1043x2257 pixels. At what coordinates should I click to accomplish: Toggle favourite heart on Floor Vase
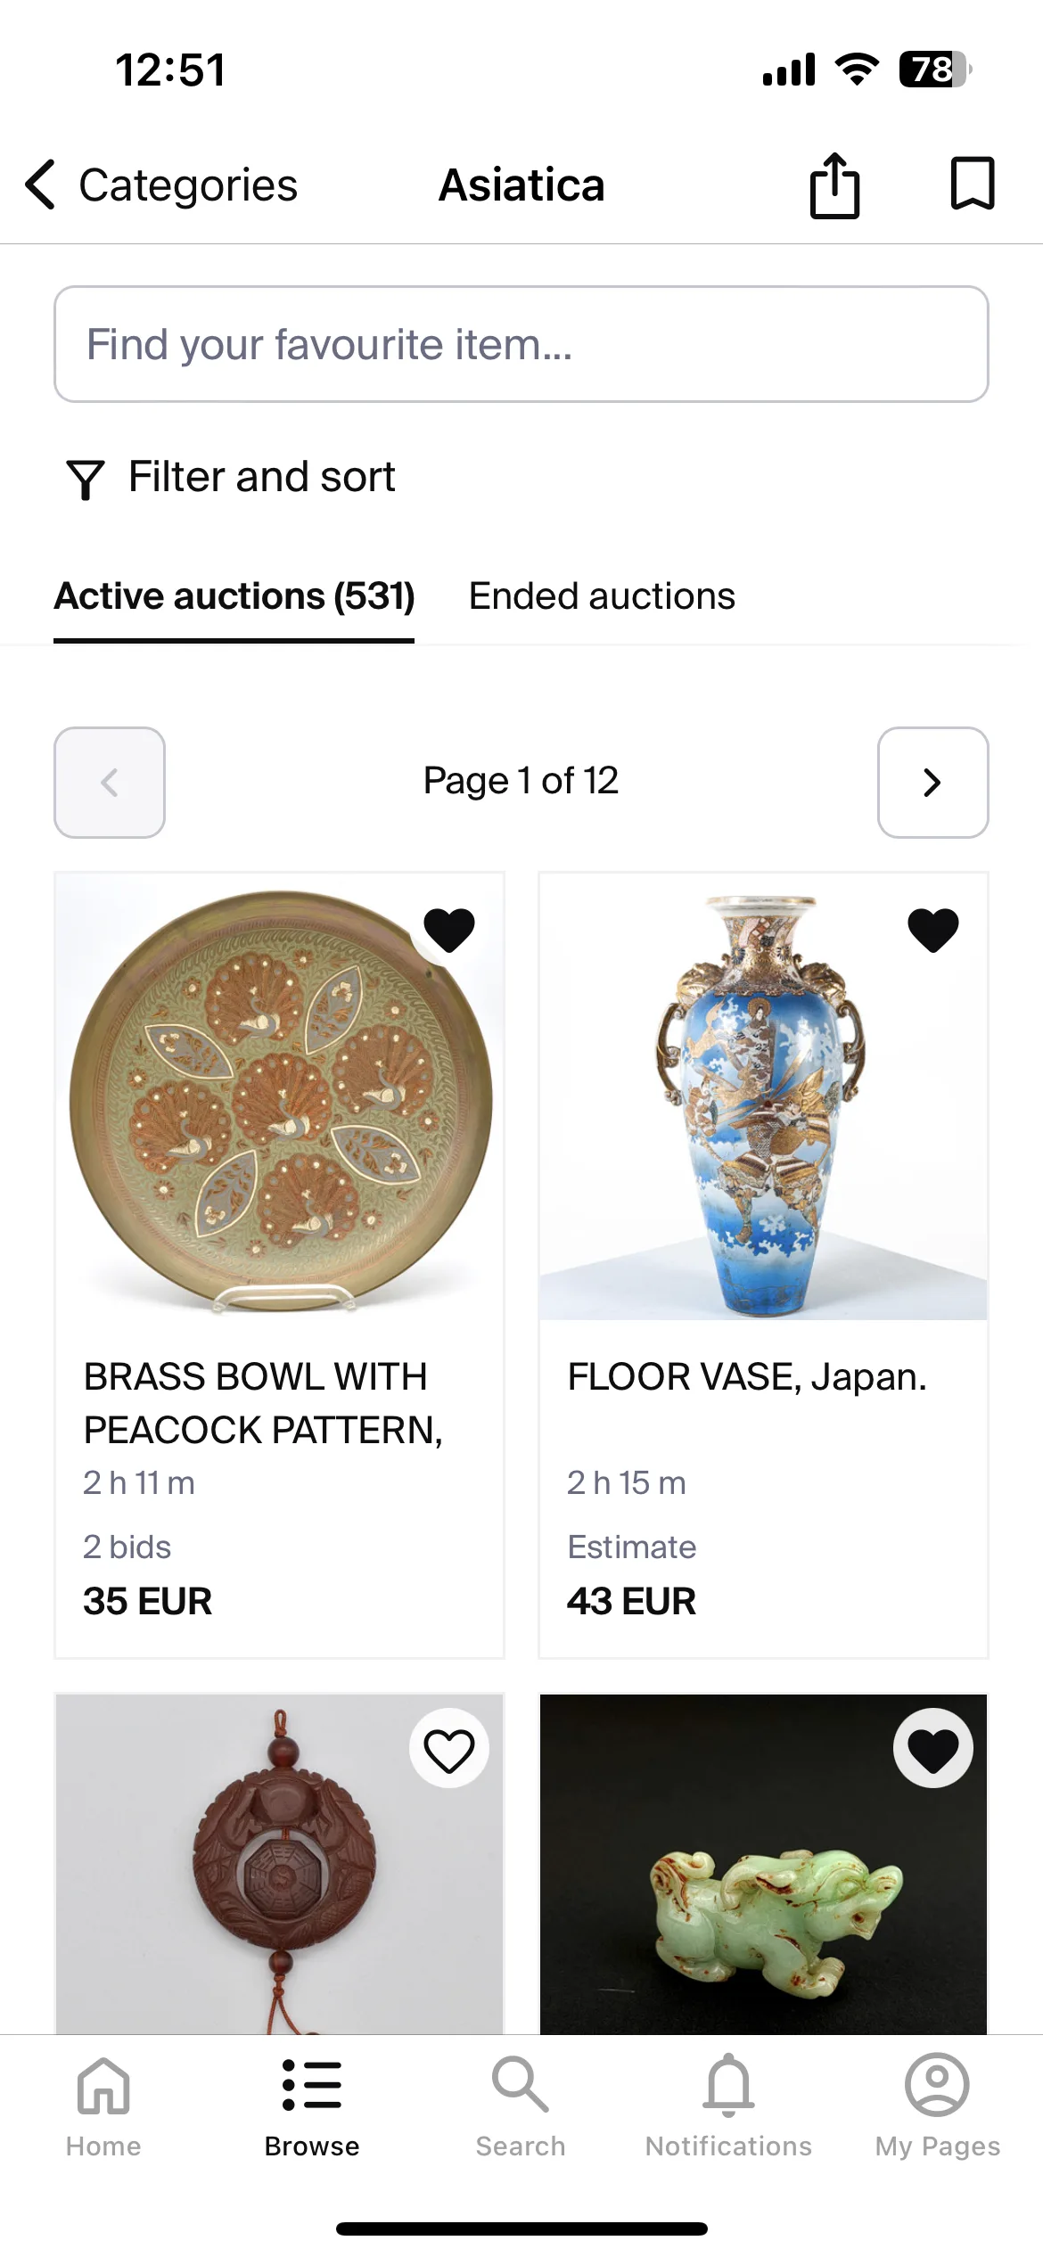pos(933,930)
